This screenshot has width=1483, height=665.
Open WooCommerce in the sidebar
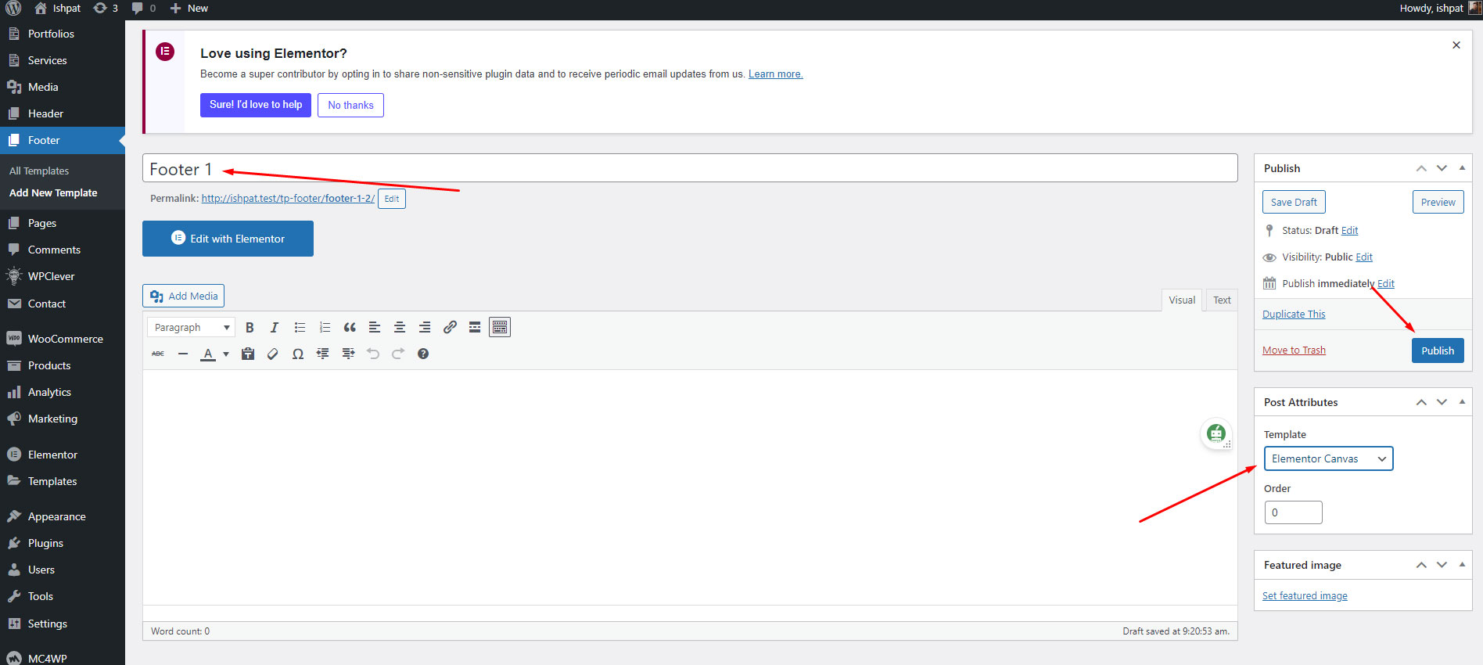(x=63, y=339)
